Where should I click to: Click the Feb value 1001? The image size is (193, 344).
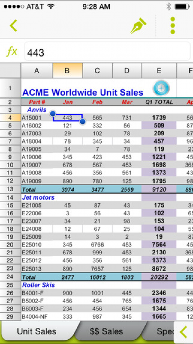click(97, 293)
